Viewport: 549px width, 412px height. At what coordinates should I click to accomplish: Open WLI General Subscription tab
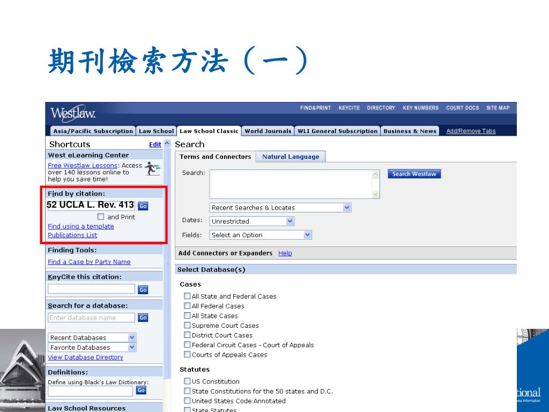tap(338, 131)
